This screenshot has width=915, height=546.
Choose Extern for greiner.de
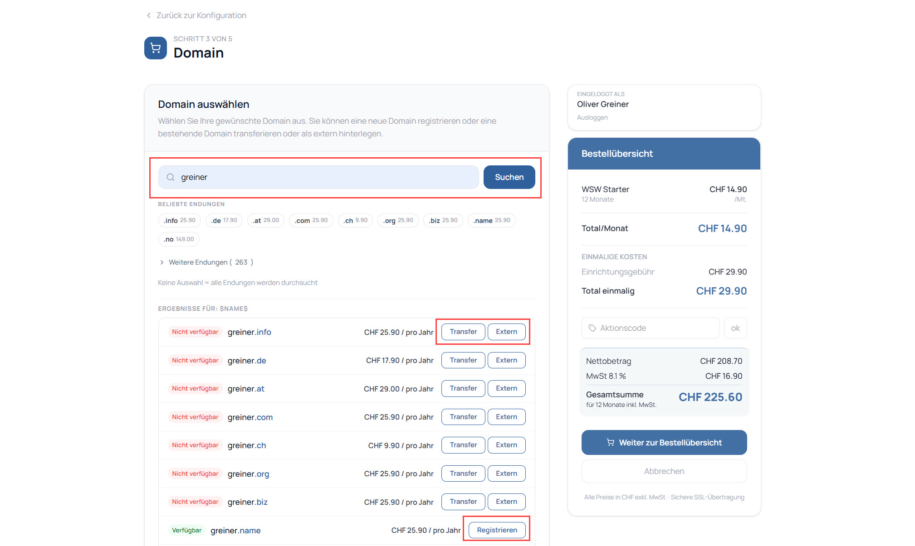point(506,360)
